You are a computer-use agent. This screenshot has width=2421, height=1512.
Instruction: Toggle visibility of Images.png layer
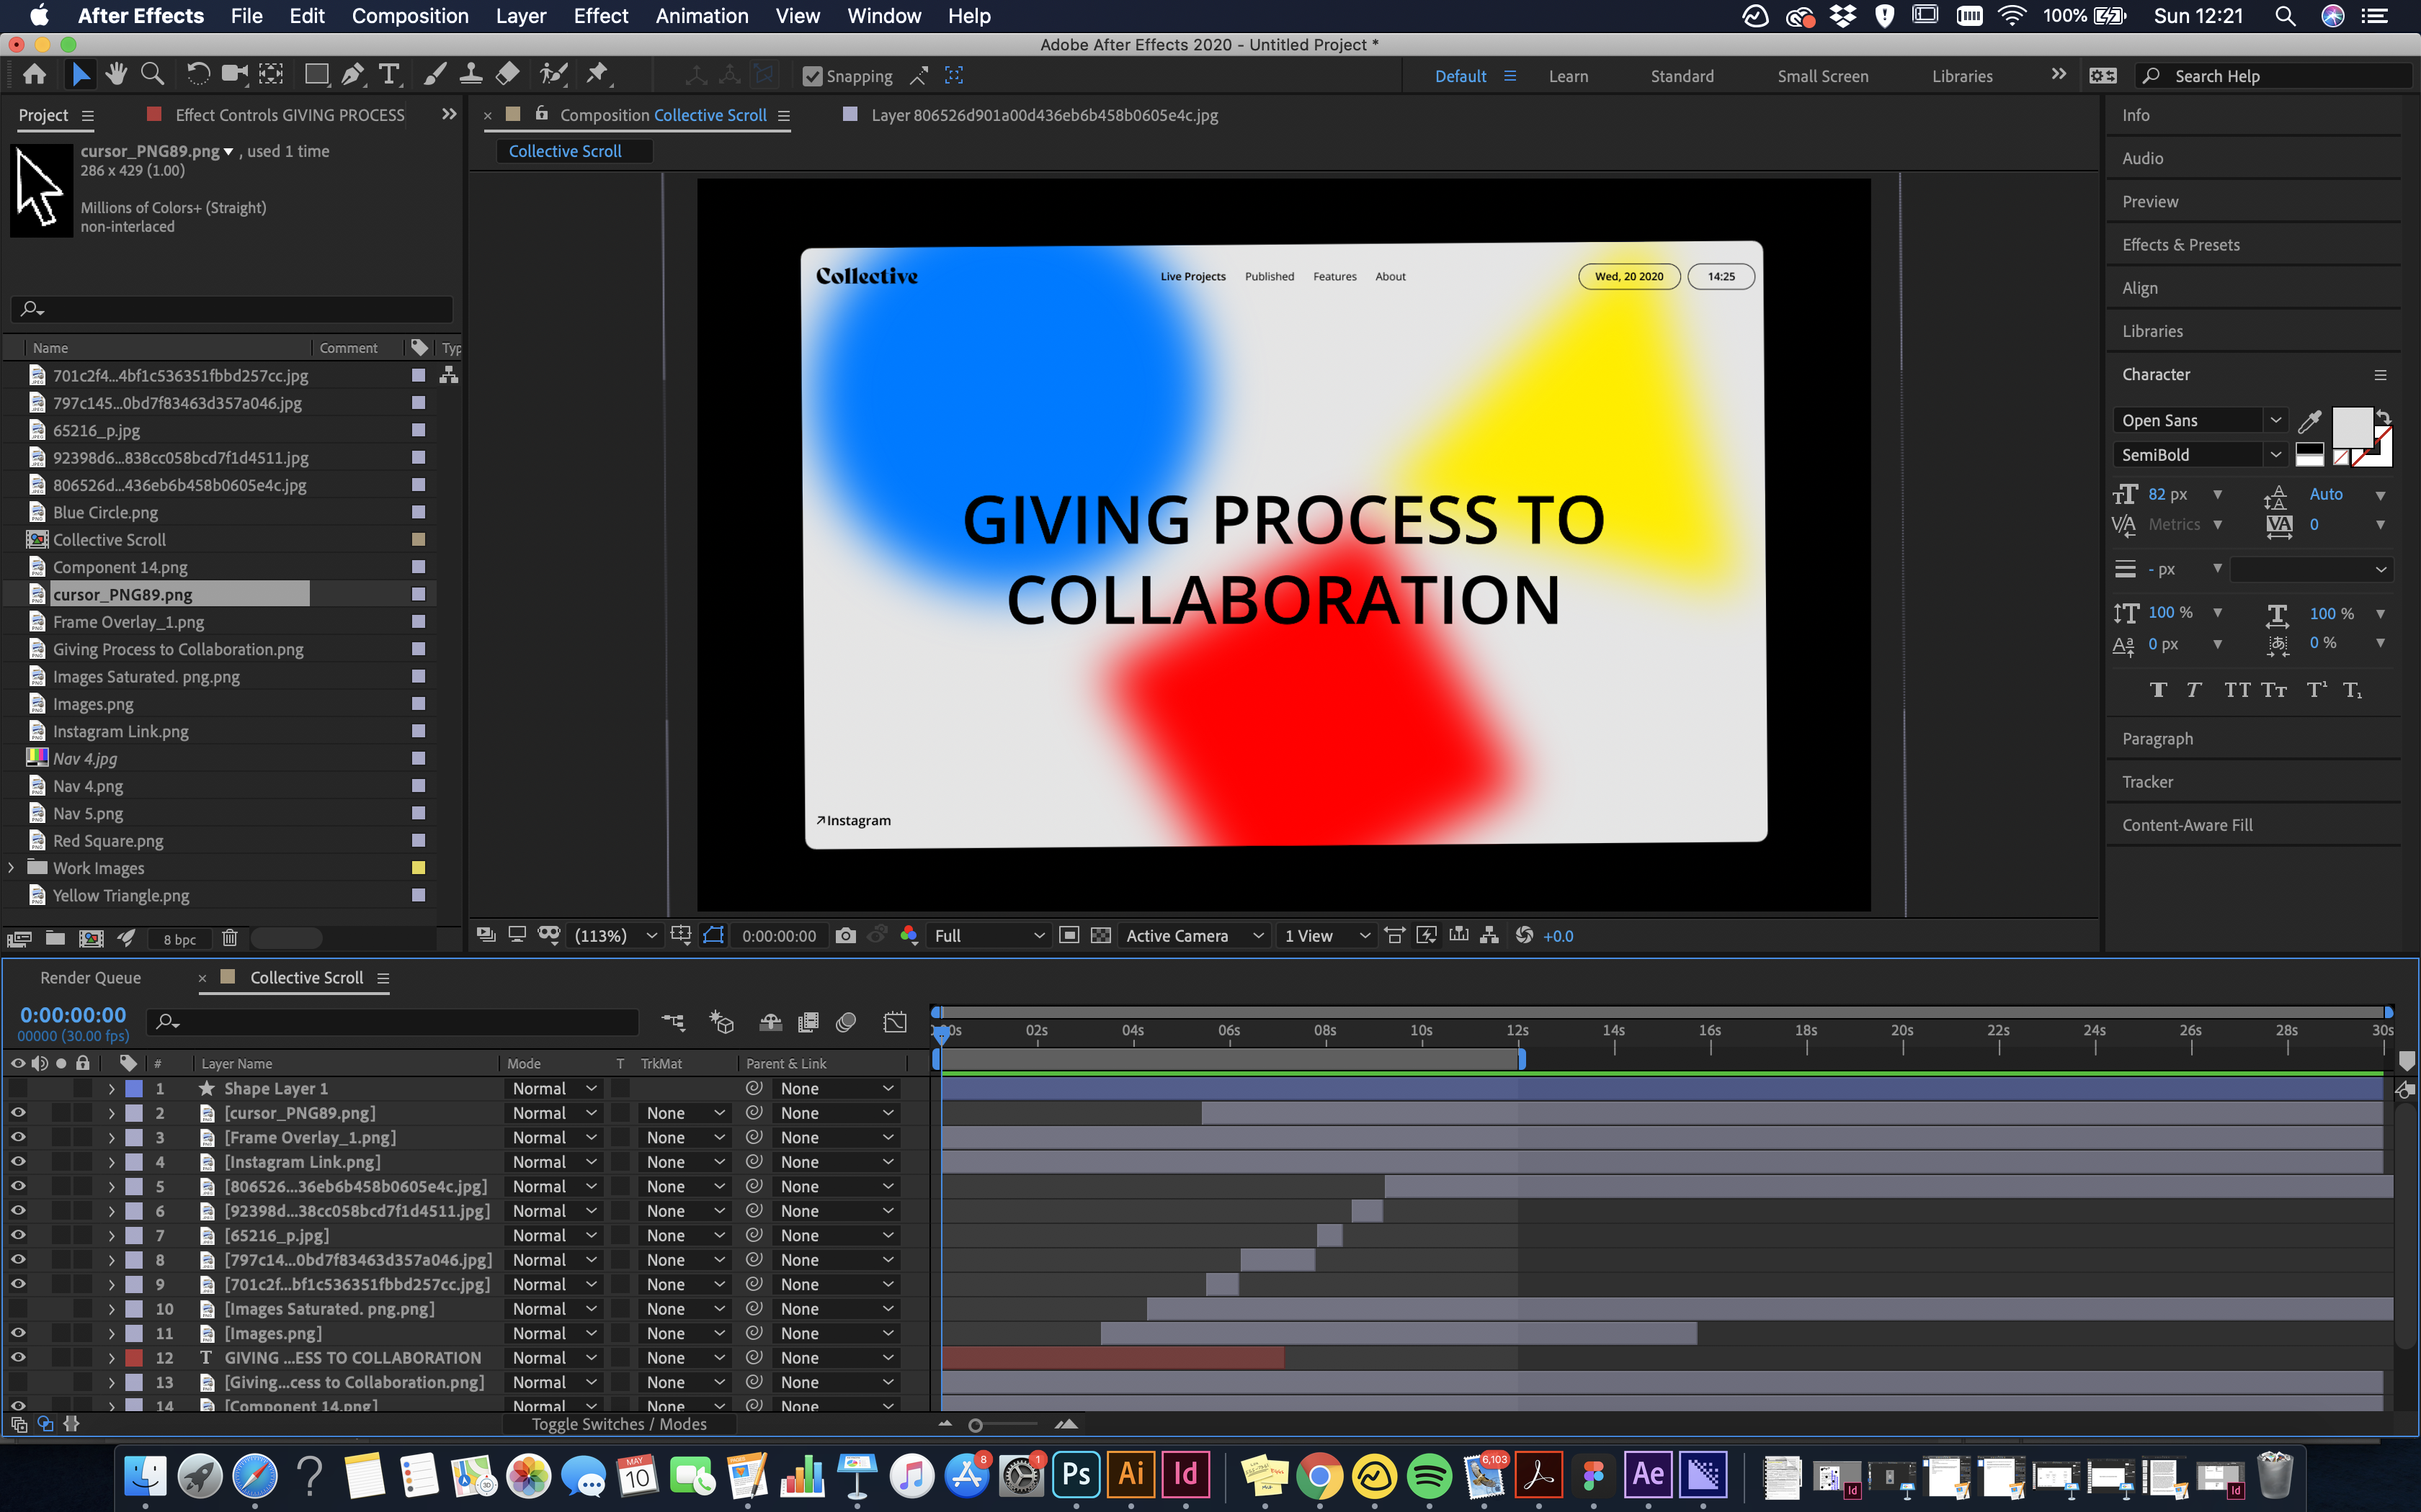[18, 1333]
